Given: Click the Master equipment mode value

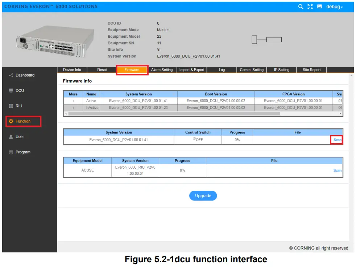Looking at the screenshot, I should point(163,30).
